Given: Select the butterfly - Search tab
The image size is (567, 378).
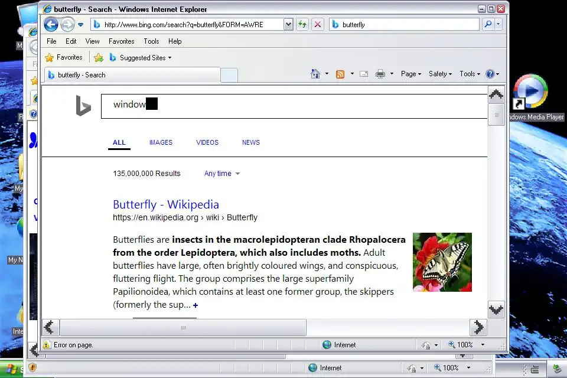Looking at the screenshot, I should (132, 75).
